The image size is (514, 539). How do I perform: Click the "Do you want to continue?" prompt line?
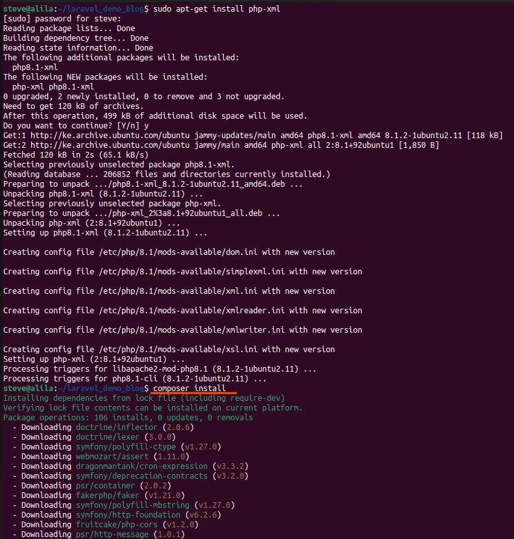(x=76, y=125)
